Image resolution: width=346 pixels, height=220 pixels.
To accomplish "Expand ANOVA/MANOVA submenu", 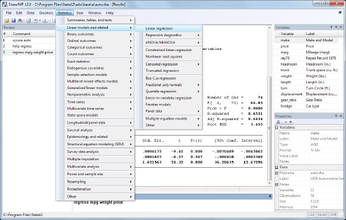I will coord(168,43).
